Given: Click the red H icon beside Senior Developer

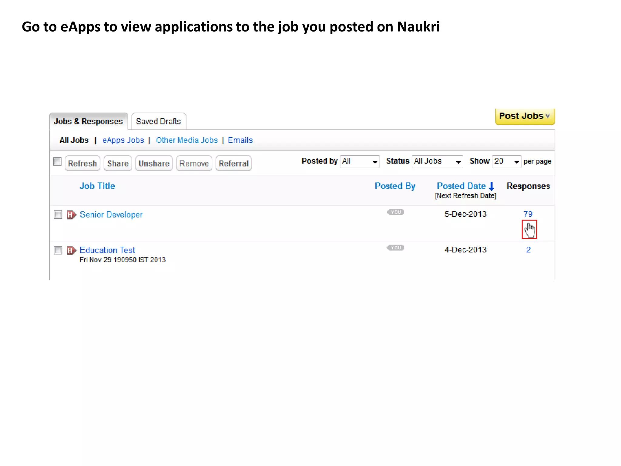Looking at the screenshot, I should coord(71,215).
